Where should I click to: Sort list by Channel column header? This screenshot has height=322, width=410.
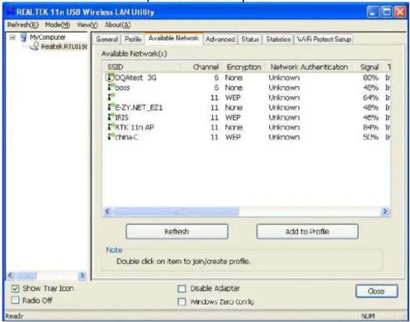[x=201, y=67]
